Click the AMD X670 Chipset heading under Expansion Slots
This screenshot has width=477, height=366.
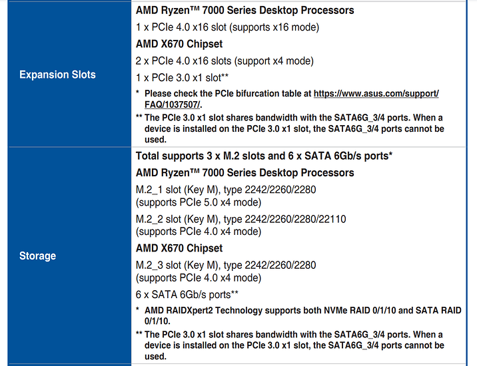pyautogui.click(x=179, y=44)
